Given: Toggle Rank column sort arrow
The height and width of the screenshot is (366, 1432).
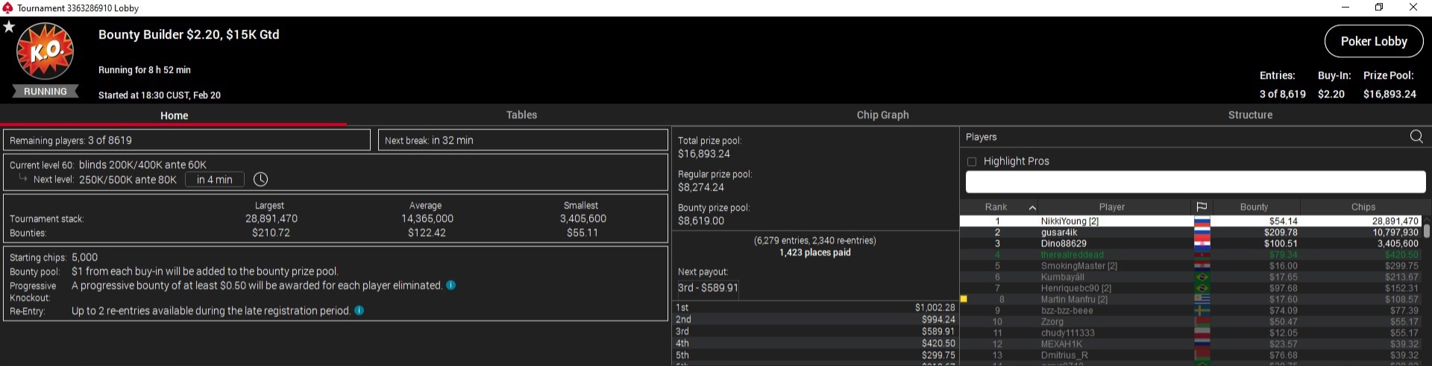Looking at the screenshot, I should pos(1032,207).
